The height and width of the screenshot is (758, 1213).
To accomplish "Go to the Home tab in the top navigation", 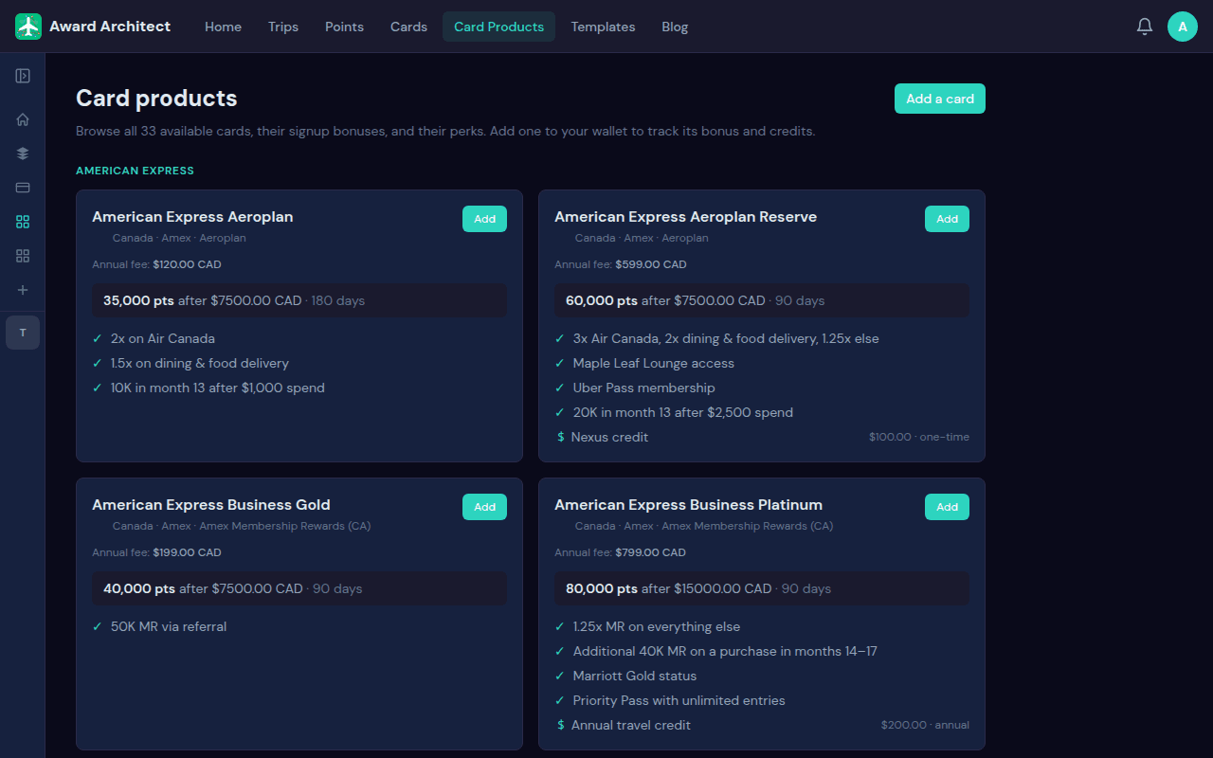I will 223,27.
